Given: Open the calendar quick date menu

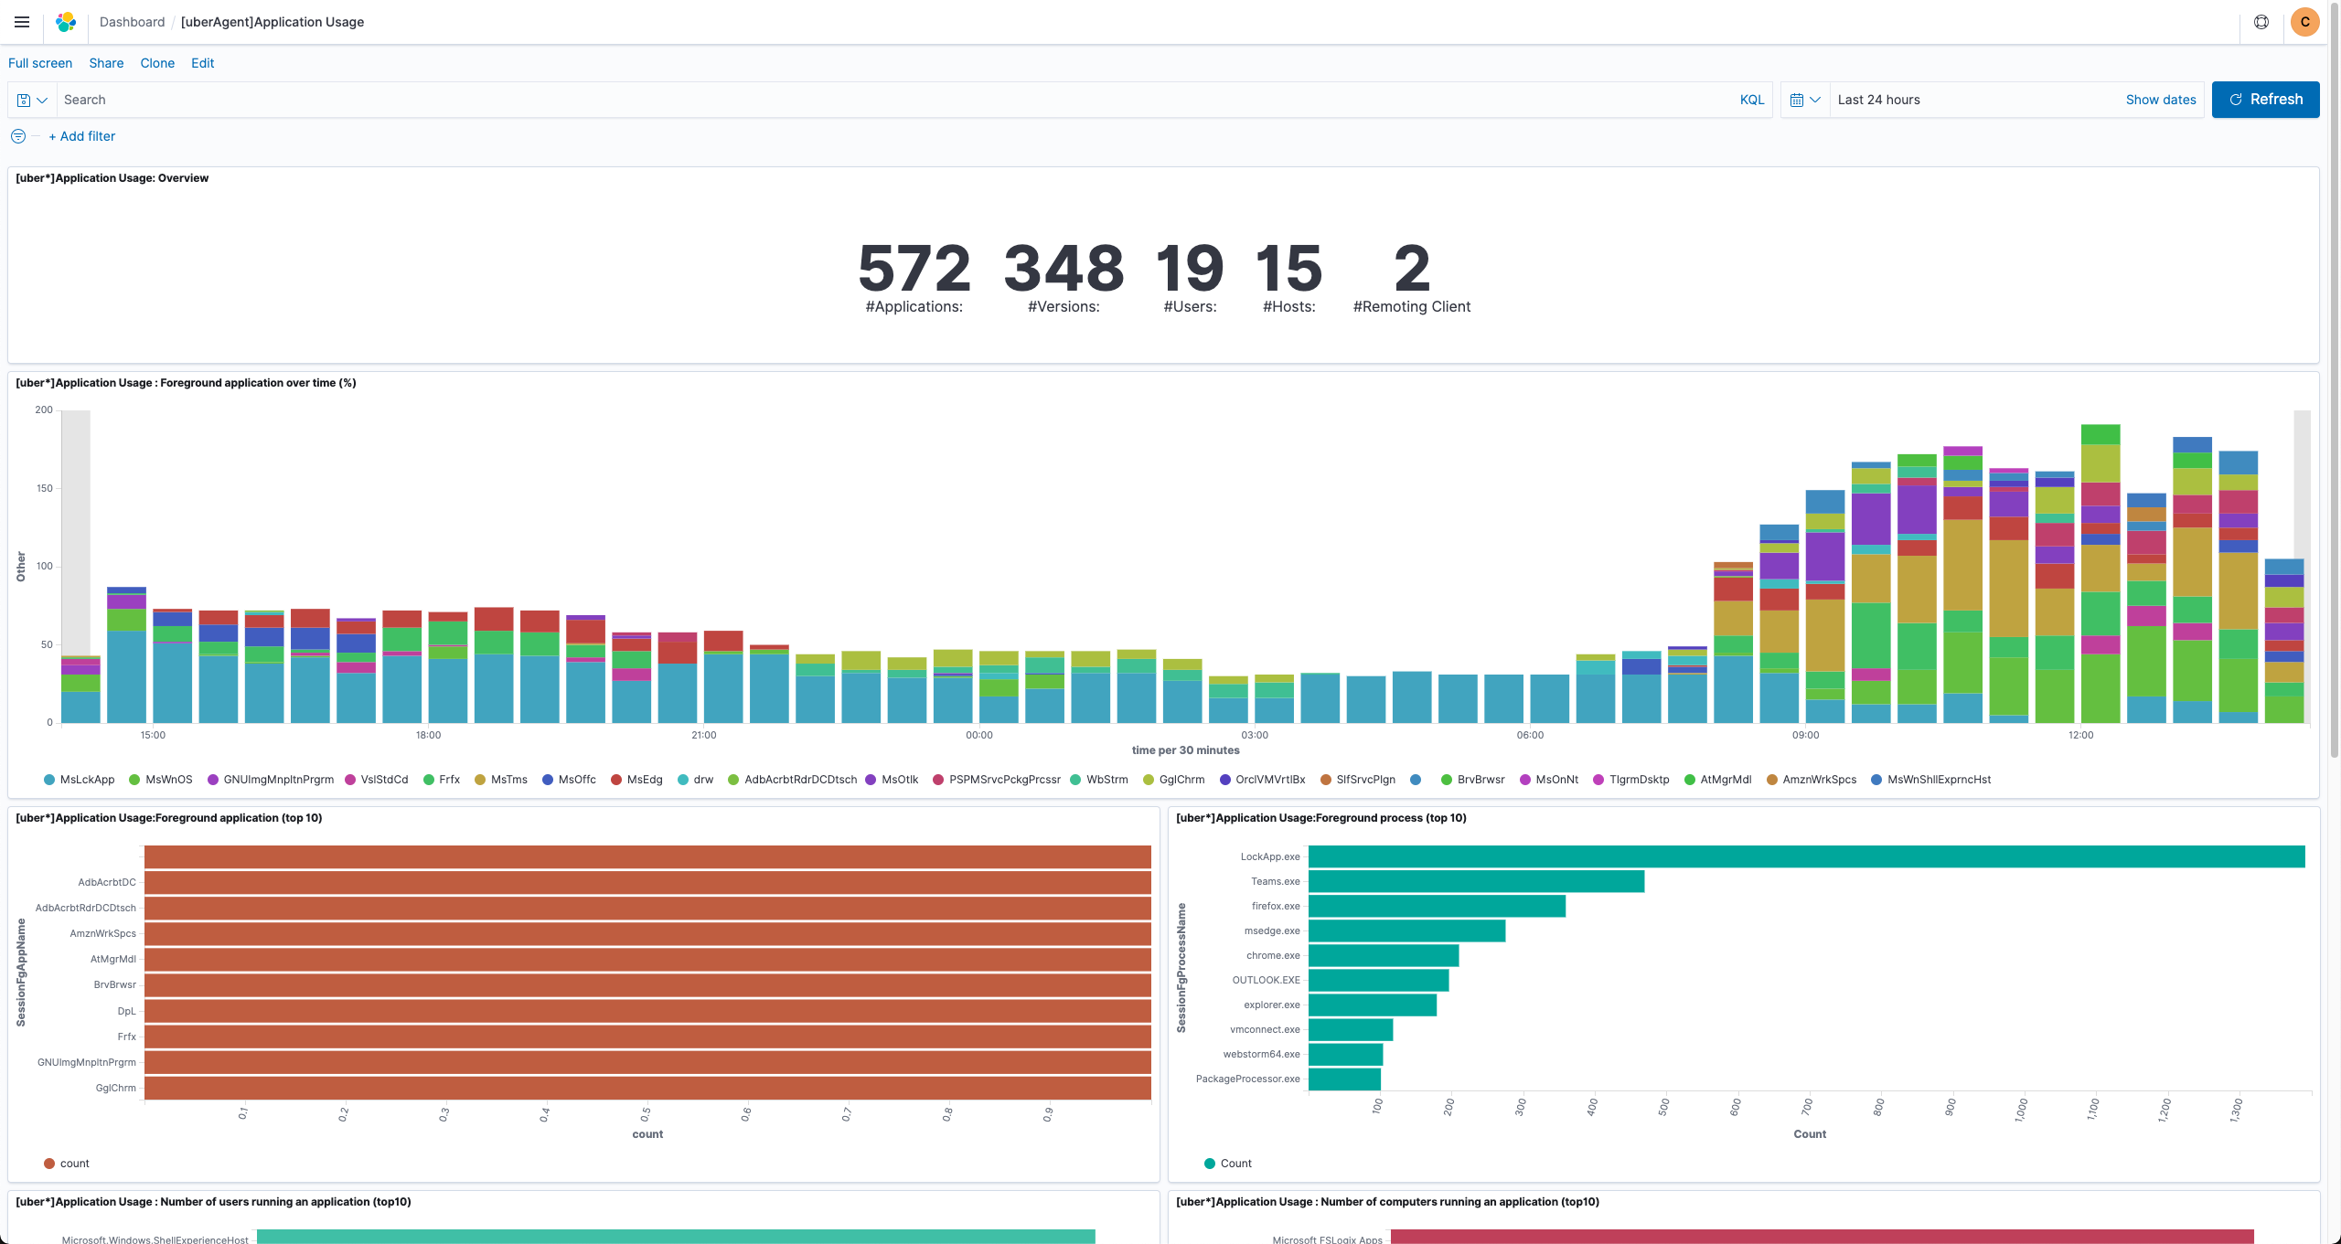Looking at the screenshot, I should pyautogui.click(x=1805, y=100).
